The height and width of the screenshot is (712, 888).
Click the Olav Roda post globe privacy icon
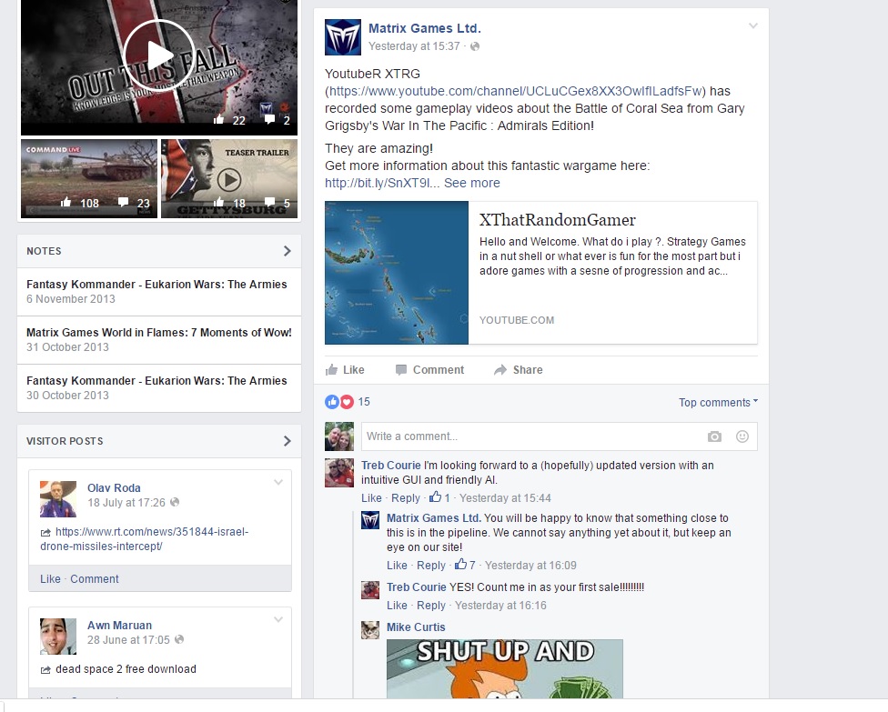175,502
